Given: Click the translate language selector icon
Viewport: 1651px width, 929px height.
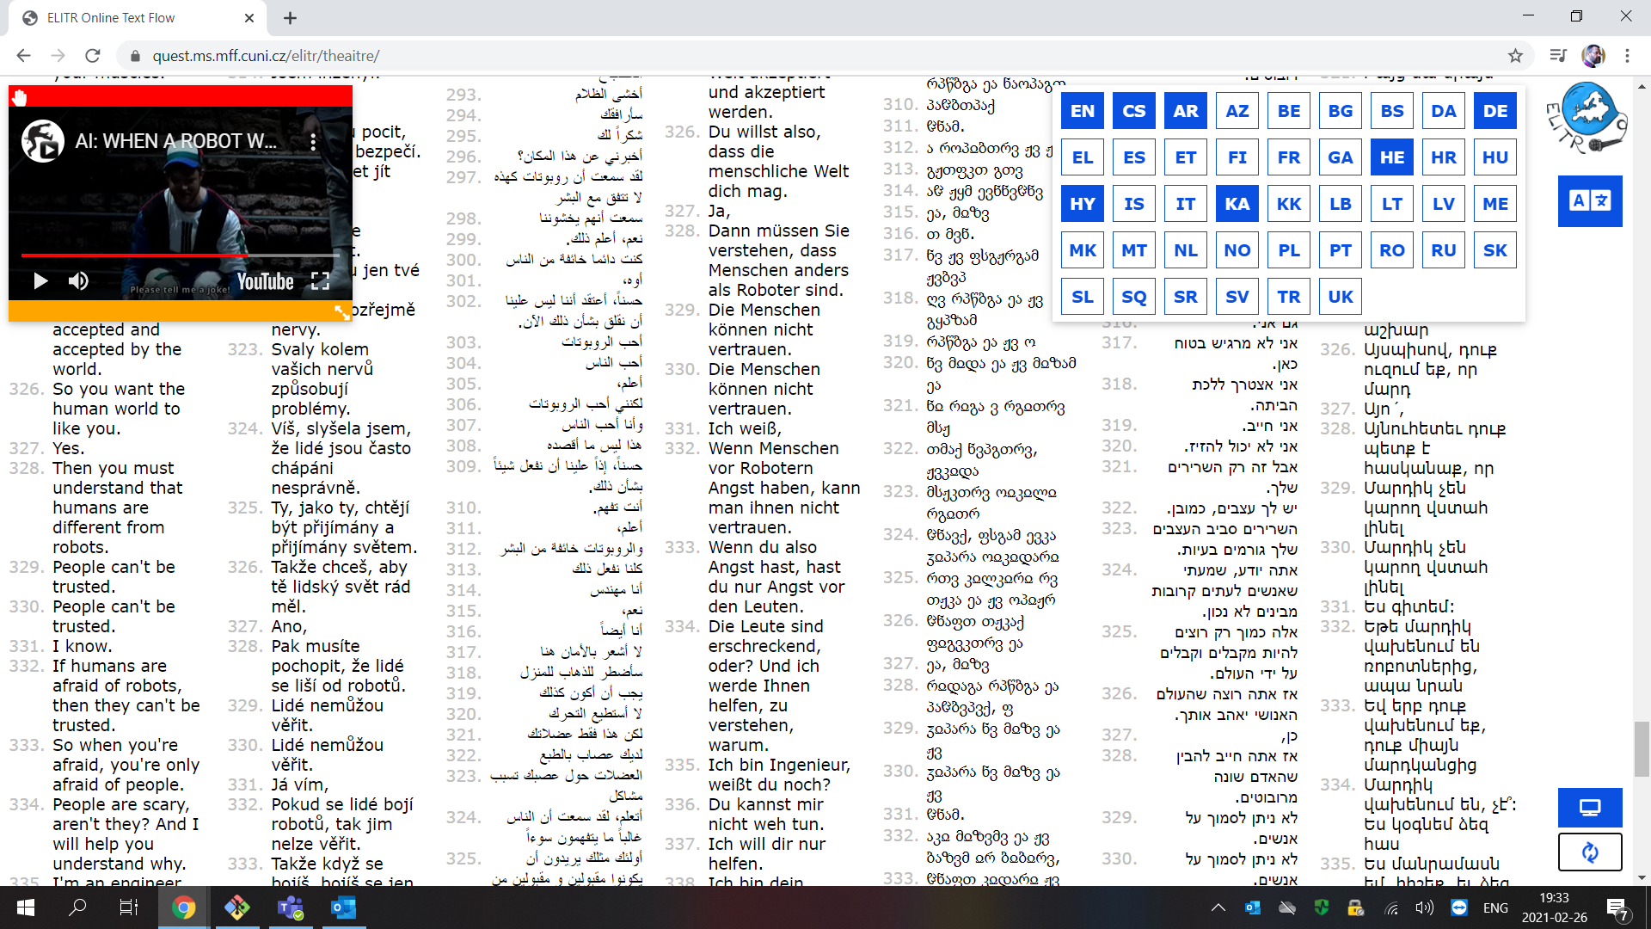Looking at the screenshot, I should (x=1589, y=201).
